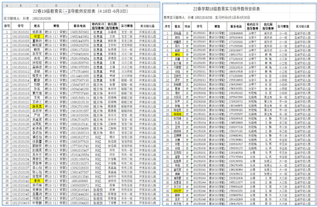
Task: Select the '实习幼儿园' header in the right table
Action: point(303,26)
